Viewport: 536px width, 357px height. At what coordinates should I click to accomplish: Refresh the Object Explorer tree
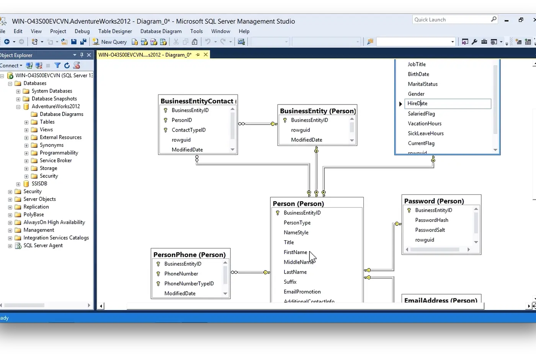pos(67,65)
